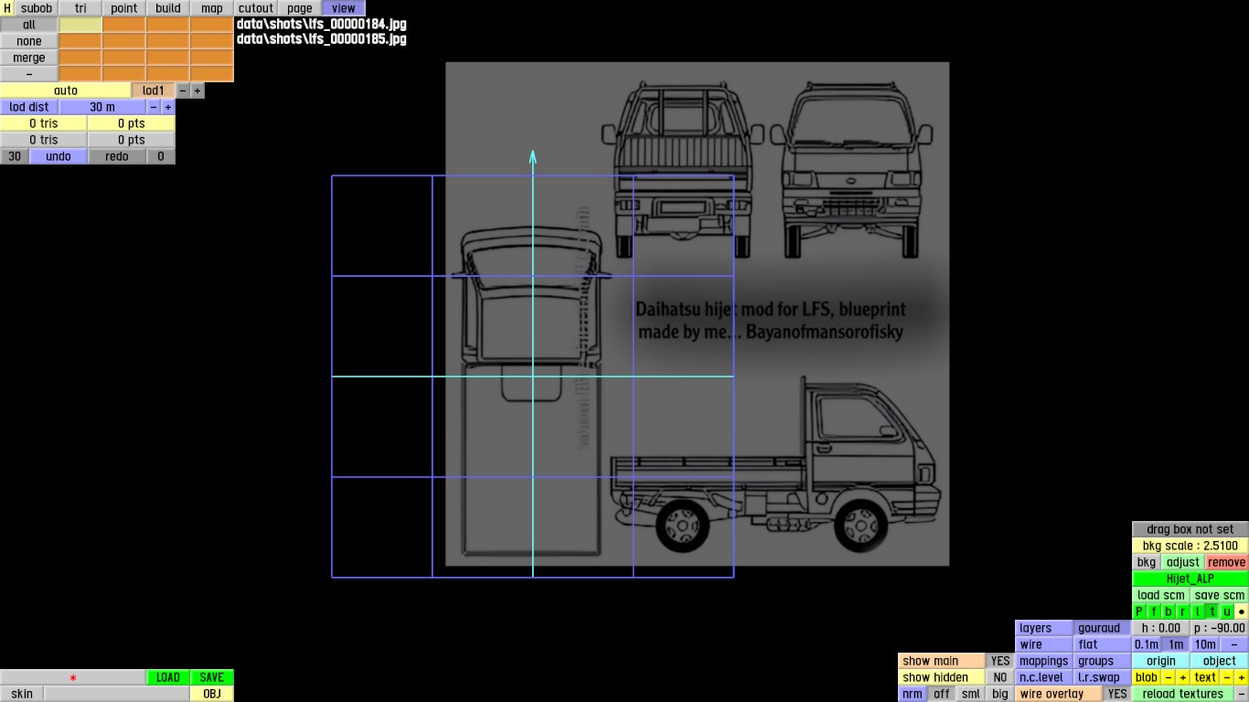
Task: Enable flat shading mode
Action: tap(1103, 644)
